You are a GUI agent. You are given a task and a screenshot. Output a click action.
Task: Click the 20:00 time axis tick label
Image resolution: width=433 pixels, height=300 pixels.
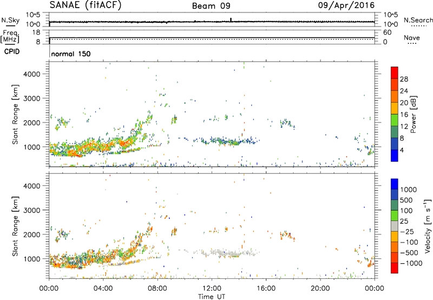(320, 289)
